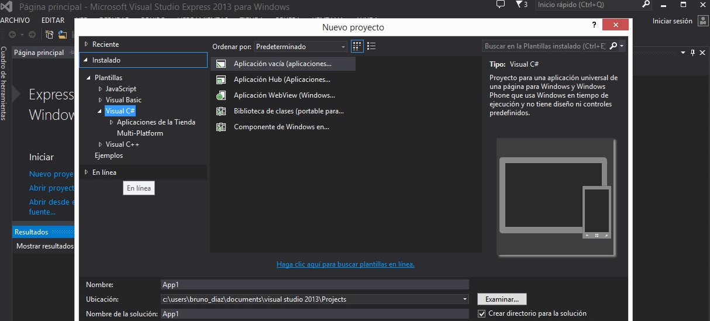Collapse the Visual C# tree node
This screenshot has width=710, height=321.
click(101, 111)
